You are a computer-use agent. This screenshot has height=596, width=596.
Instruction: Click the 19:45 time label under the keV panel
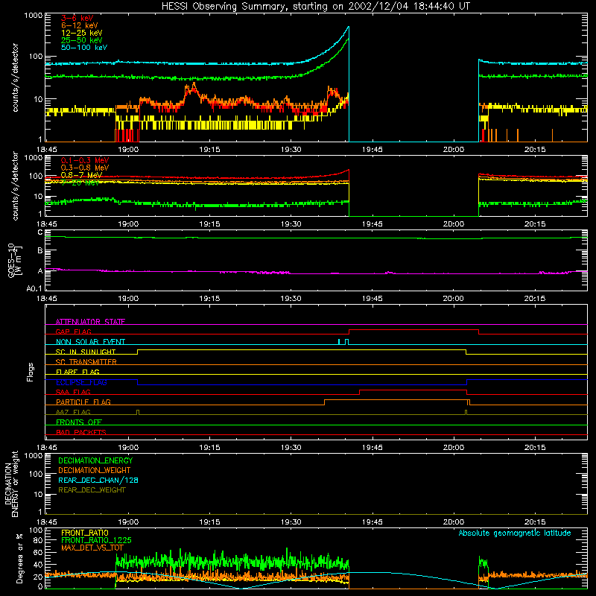[x=372, y=150]
